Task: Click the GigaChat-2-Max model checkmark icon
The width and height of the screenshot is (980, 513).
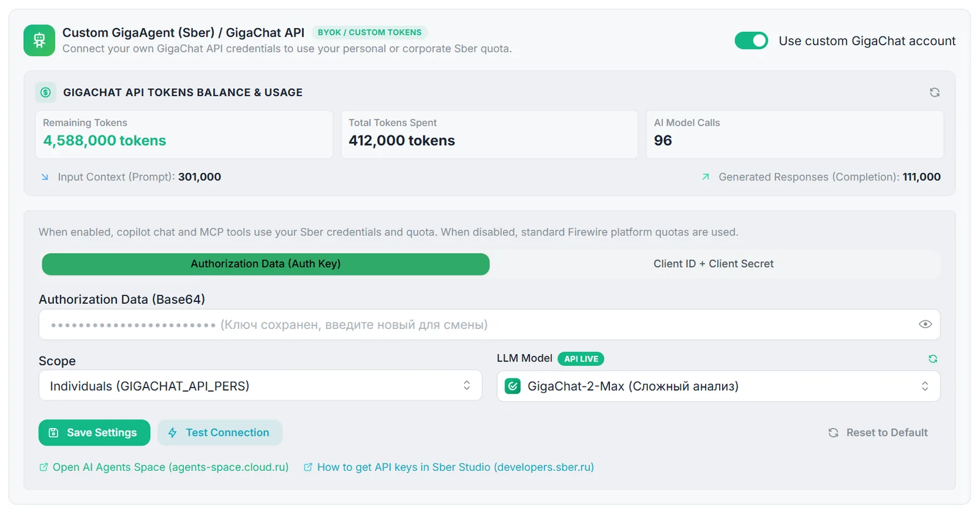Action: [x=513, y=386]
